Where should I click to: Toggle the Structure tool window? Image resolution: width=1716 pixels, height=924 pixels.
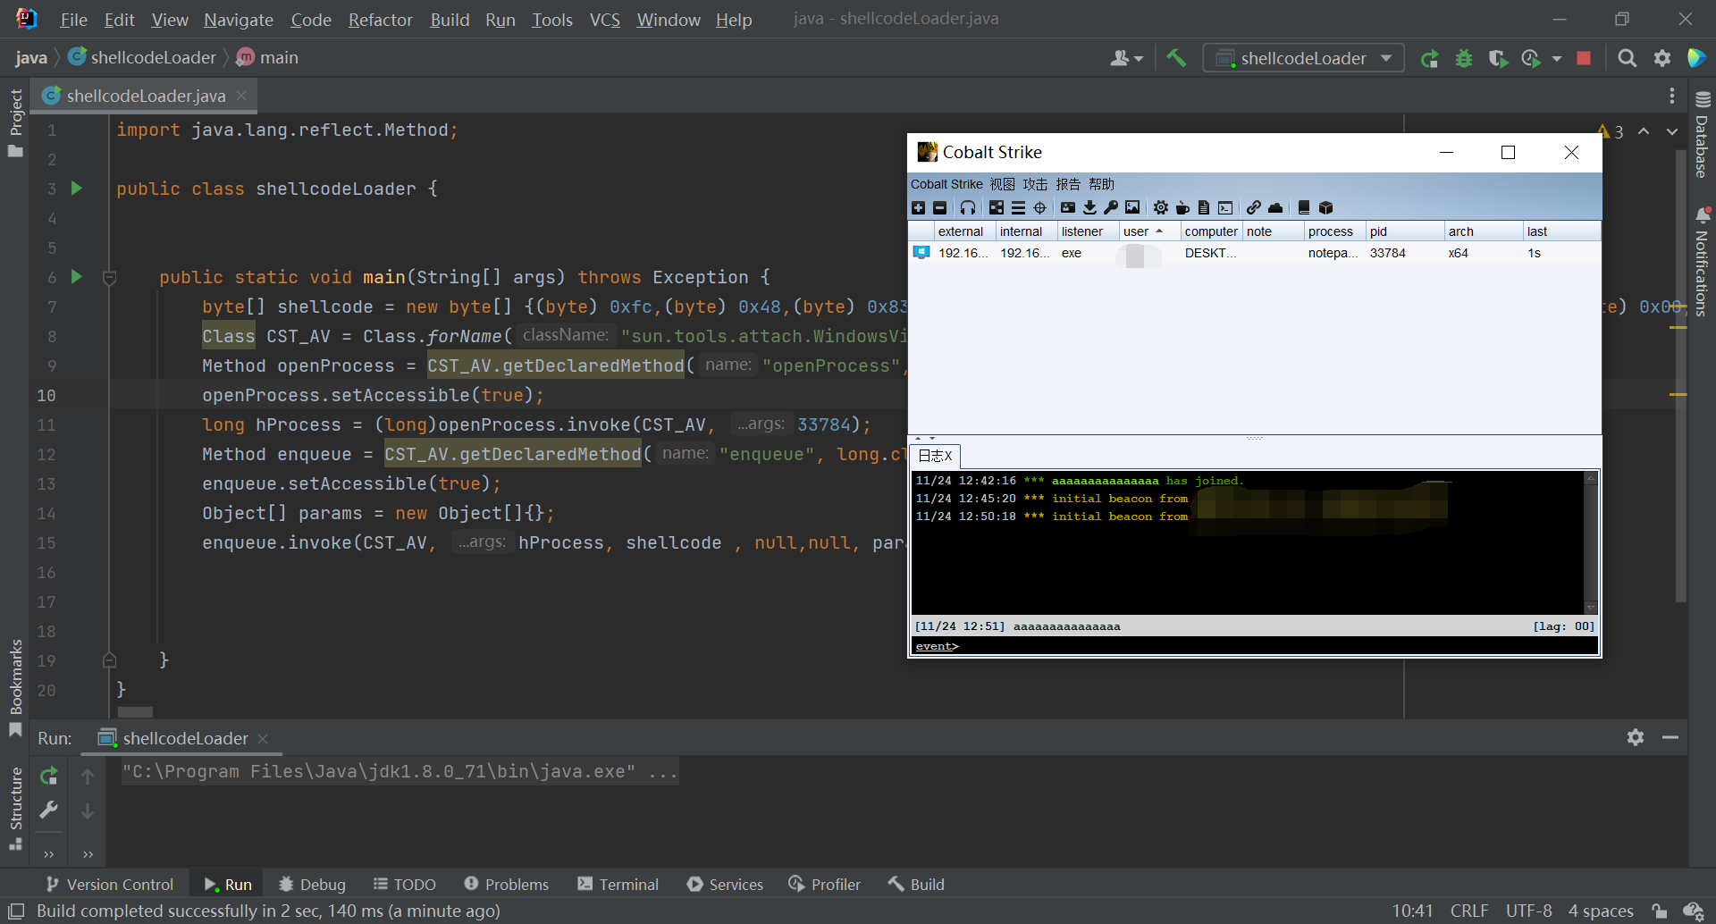pyautogui.click(x=15, y=808)
